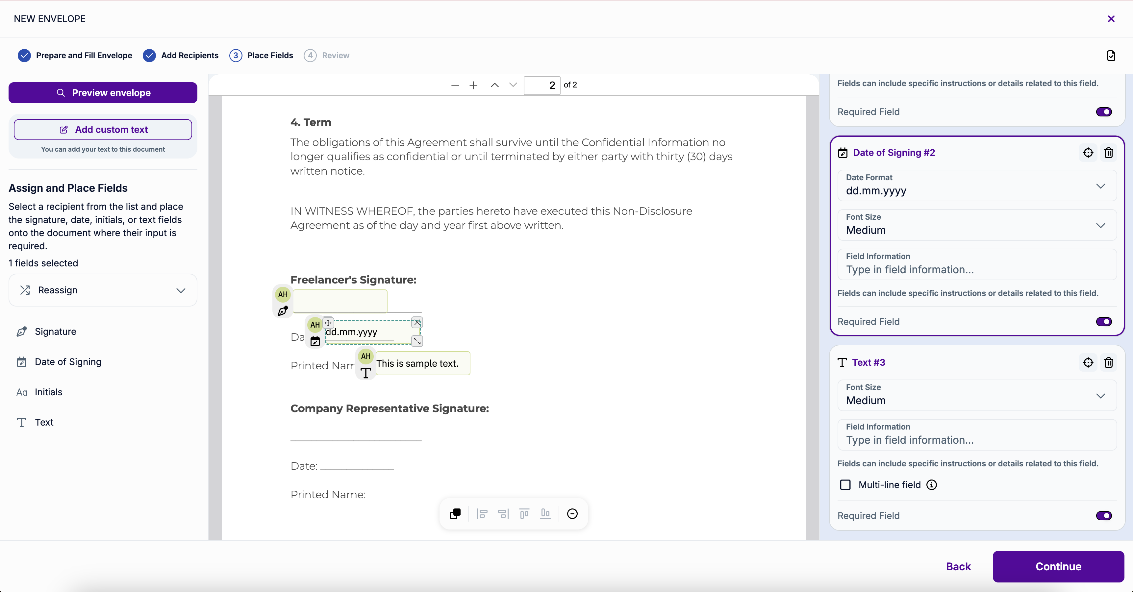
Task: Expand the Reassign dropdown
Action: 103,290
